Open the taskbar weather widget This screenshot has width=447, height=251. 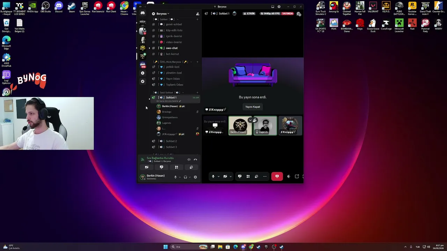(x=11, y=247)
